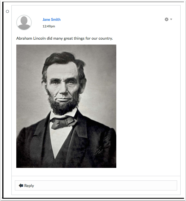Open Jane Smith's profile name link
The width and height of the screenshot is (186, 201).
point(51,19)
